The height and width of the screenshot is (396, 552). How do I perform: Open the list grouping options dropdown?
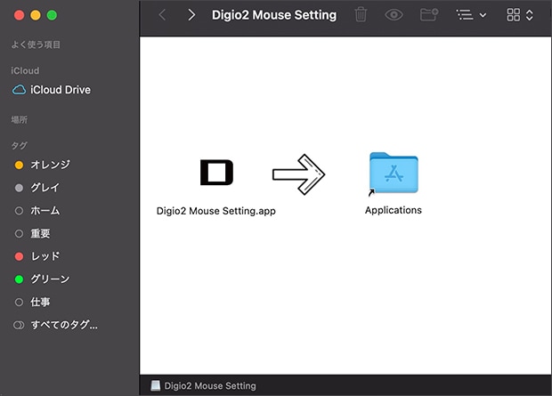pos(470,15)
